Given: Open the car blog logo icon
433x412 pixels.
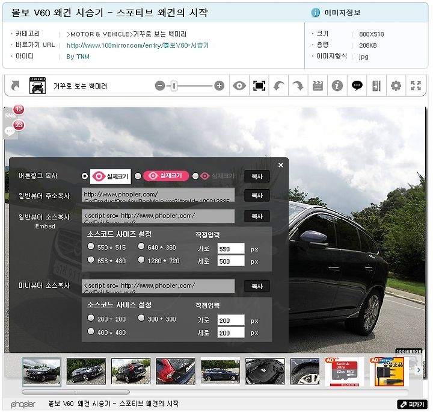Looking at the screenshot, I should click(37, 86).
